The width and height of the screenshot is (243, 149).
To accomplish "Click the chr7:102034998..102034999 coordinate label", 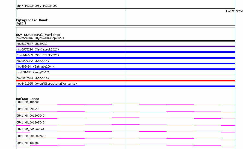I will point(37,6).
